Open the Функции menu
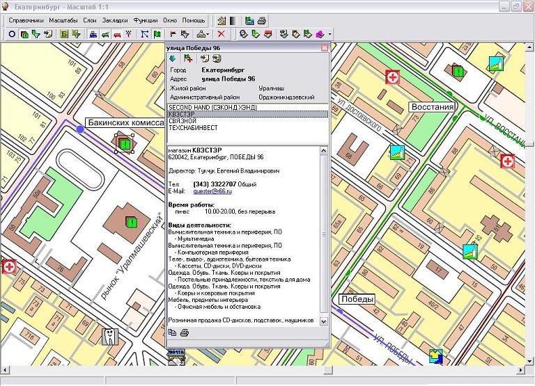This screenshot has width=535, height=386. 146,21
